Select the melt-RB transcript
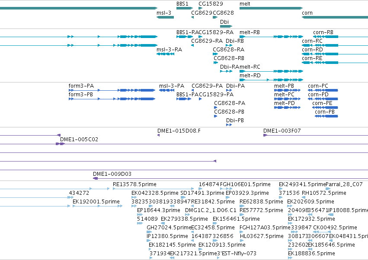368x260 pixels. click(x=271, y=37)
